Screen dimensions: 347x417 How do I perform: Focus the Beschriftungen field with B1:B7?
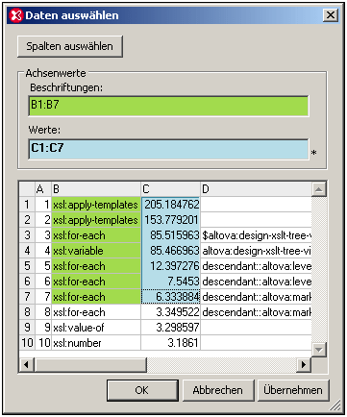(x=168, y=106)
